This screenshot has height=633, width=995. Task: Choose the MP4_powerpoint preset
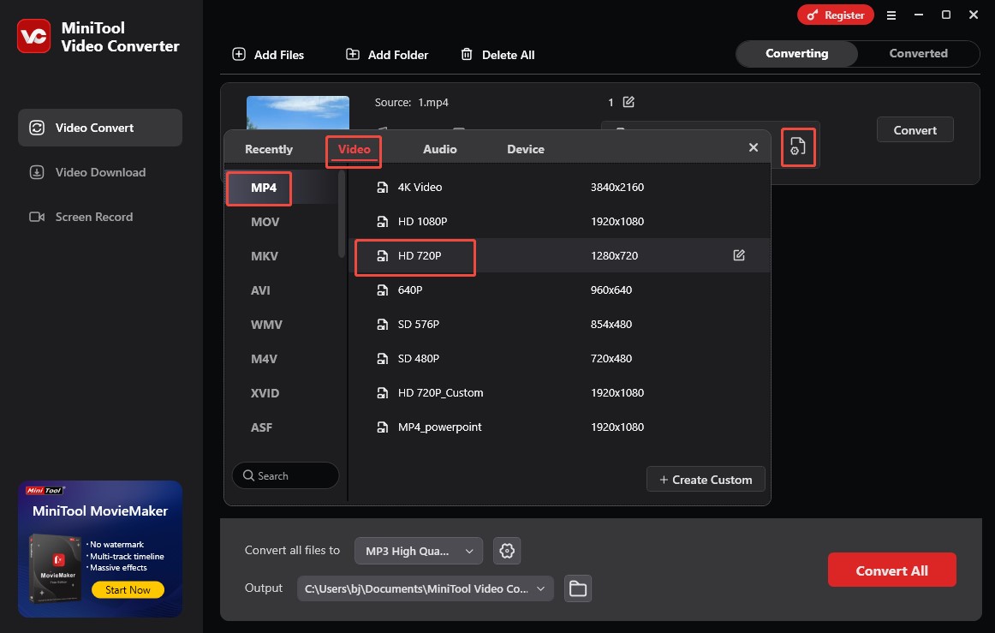[x=560, y=427]
